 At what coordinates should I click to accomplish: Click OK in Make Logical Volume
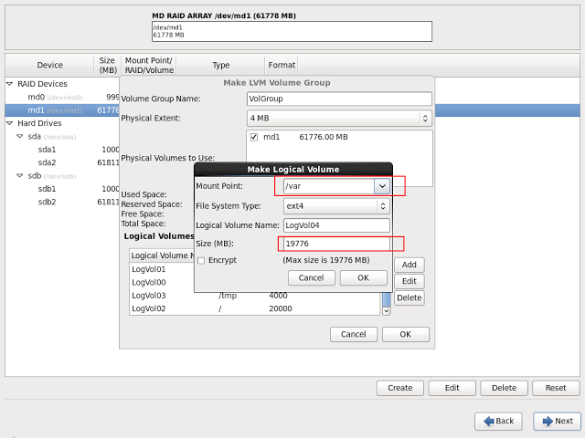coord(363,277)
